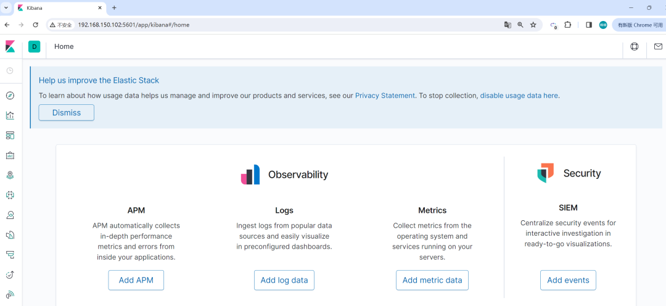Open Discover from the sidebar compass icon

point(10,96)
